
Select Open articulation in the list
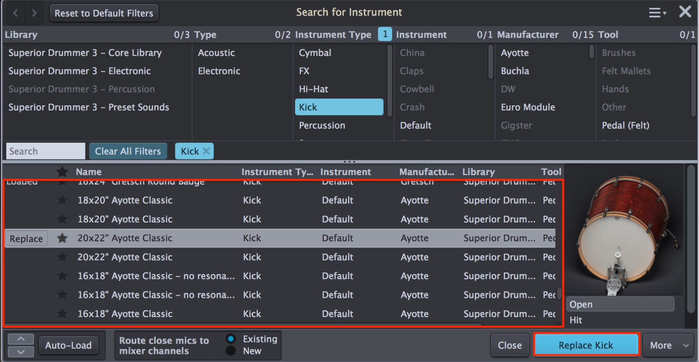pyautogui.click(x=620, y=304)
